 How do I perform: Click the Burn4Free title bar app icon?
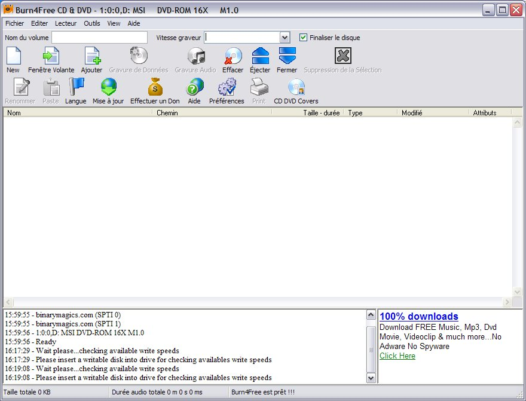[x=8, y=10]
